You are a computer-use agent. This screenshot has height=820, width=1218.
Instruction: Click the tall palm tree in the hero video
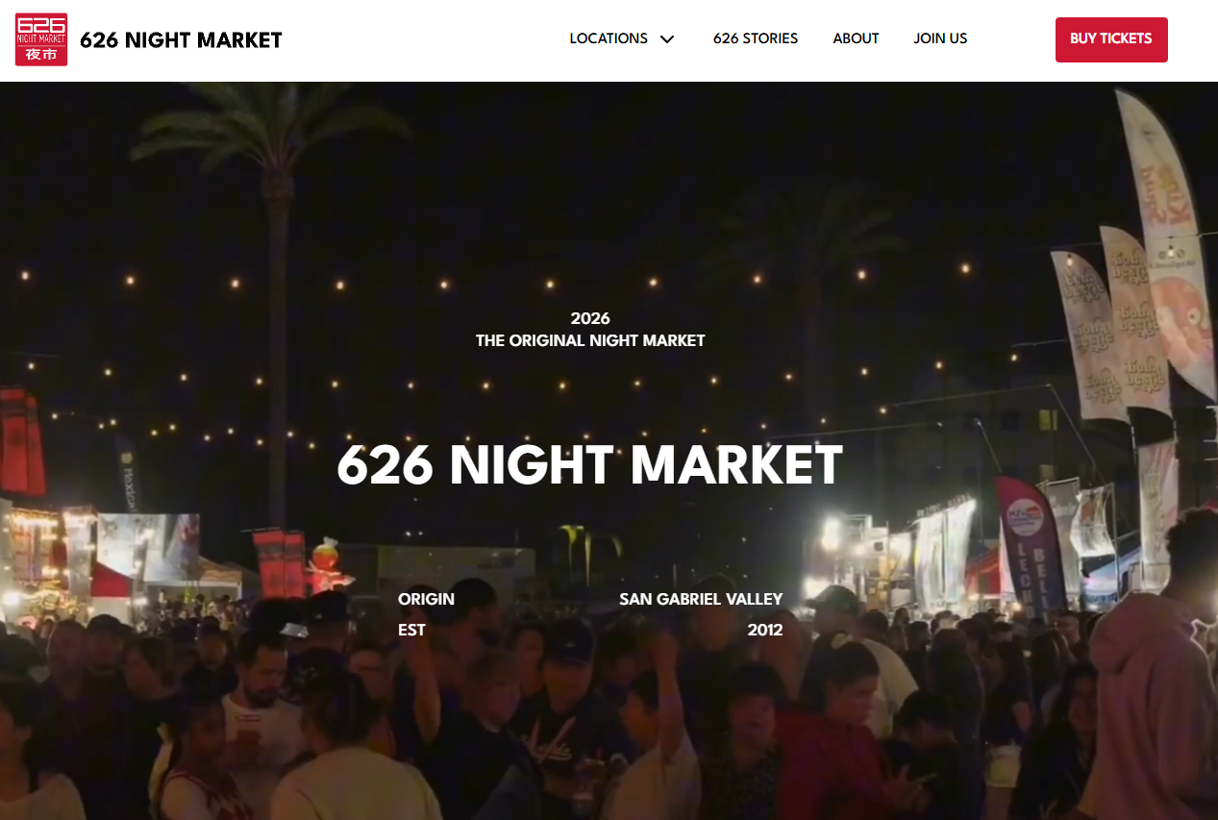[x=277, y=288]
